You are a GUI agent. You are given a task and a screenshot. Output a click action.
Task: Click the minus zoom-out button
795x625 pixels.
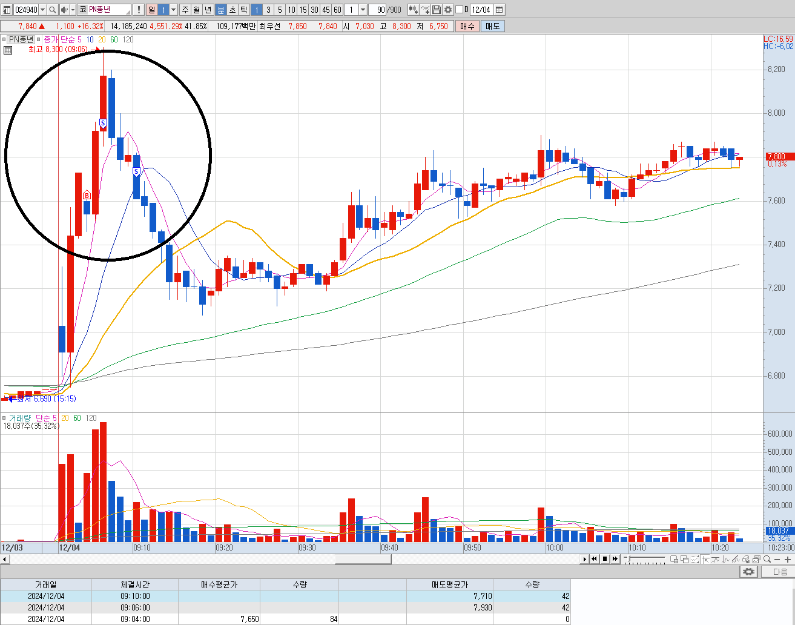(777, 560)
